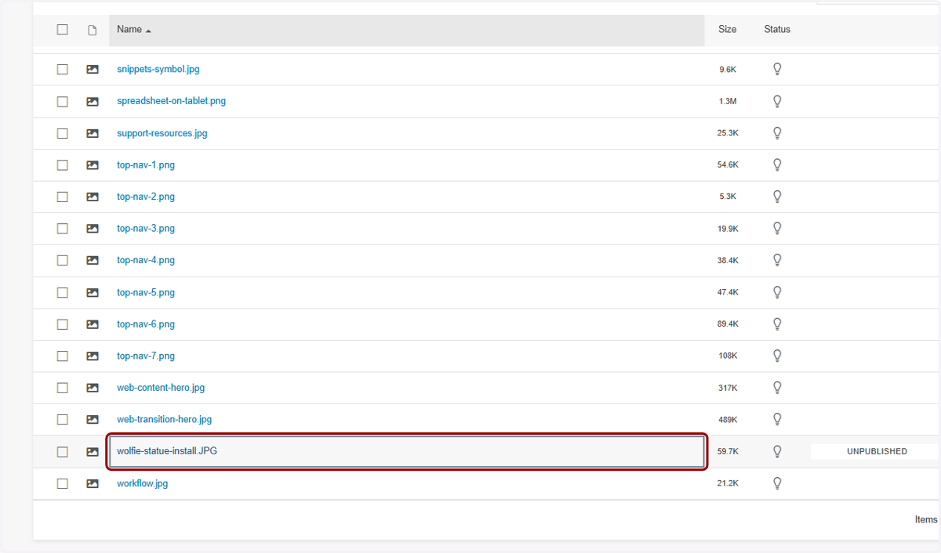This screenshot has height=553, width=941.
Task: Click image icon for top-nav-1.png
Action: click(x=93, y=165)
